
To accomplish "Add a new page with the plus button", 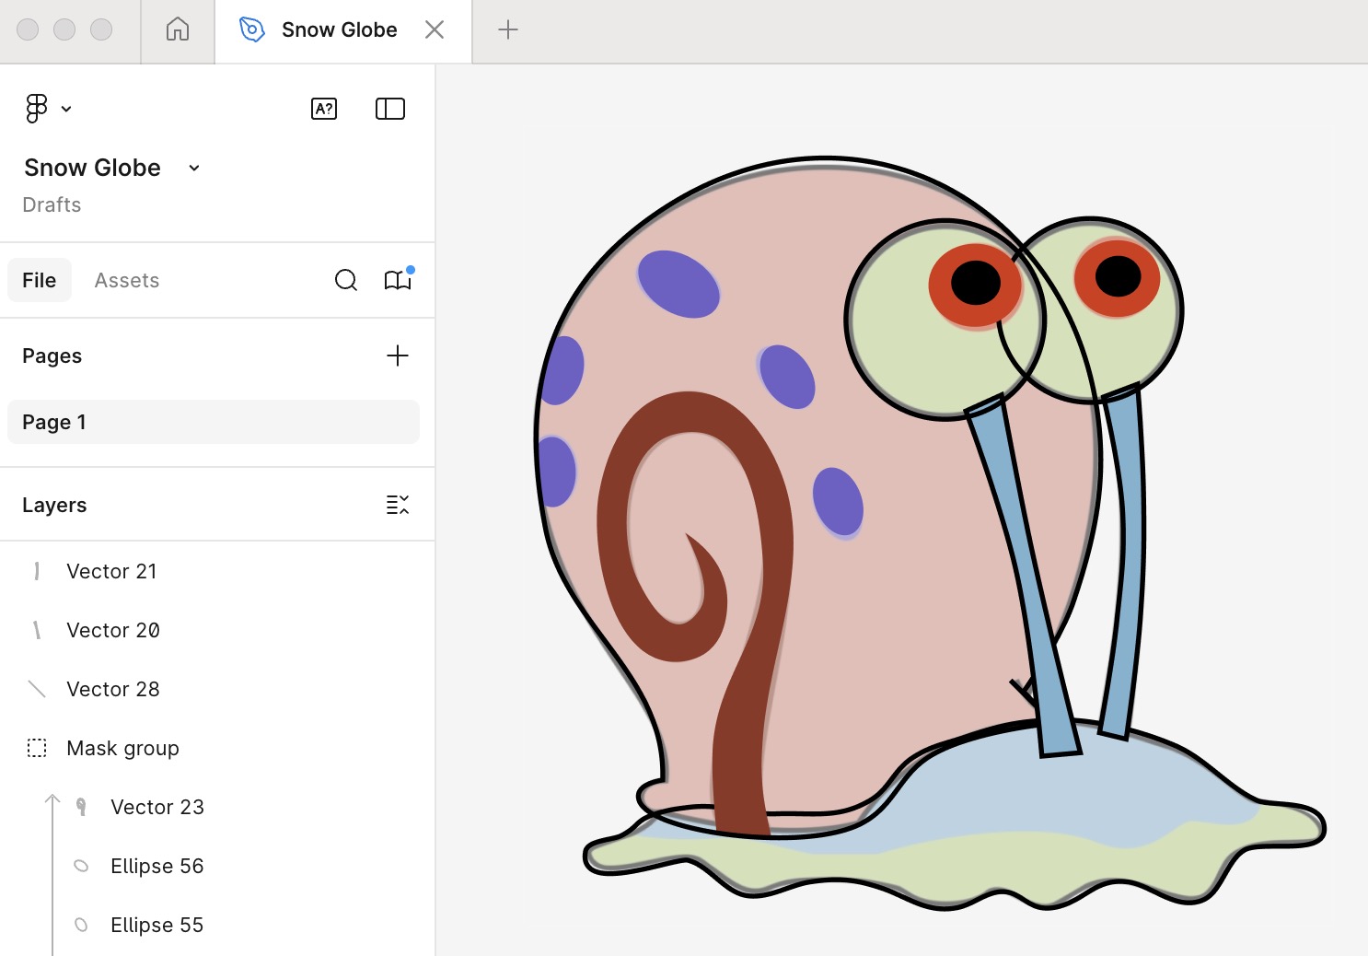I will point(398,356).
